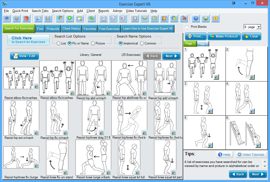The width and height of the screenshot is (270, 182).
Task: Choose Common search name option
Action: (x=142, y=43)
